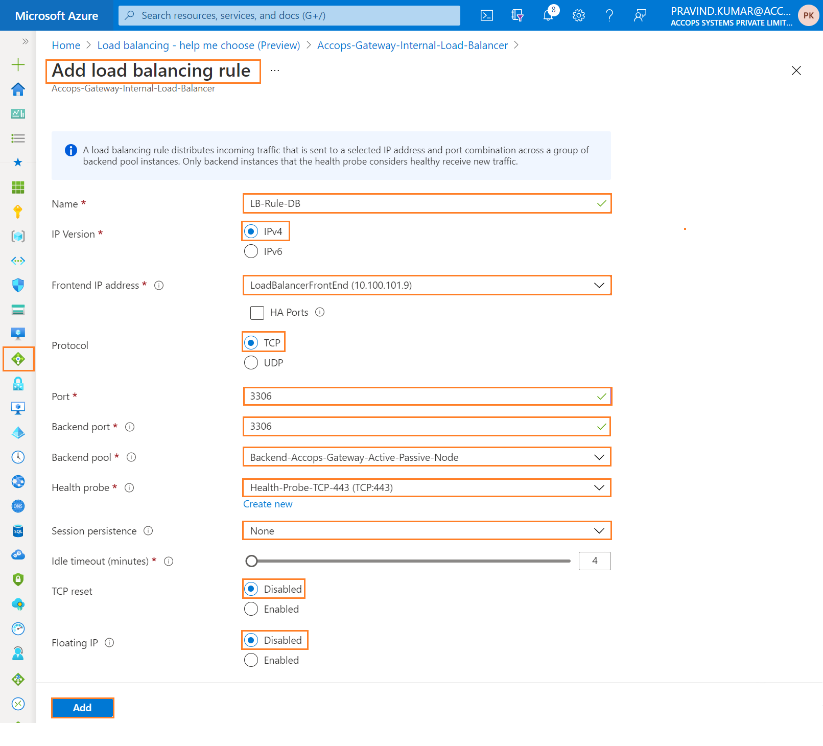
Task: Show info tooltip for Session persistence
Action: click(148, 531)
